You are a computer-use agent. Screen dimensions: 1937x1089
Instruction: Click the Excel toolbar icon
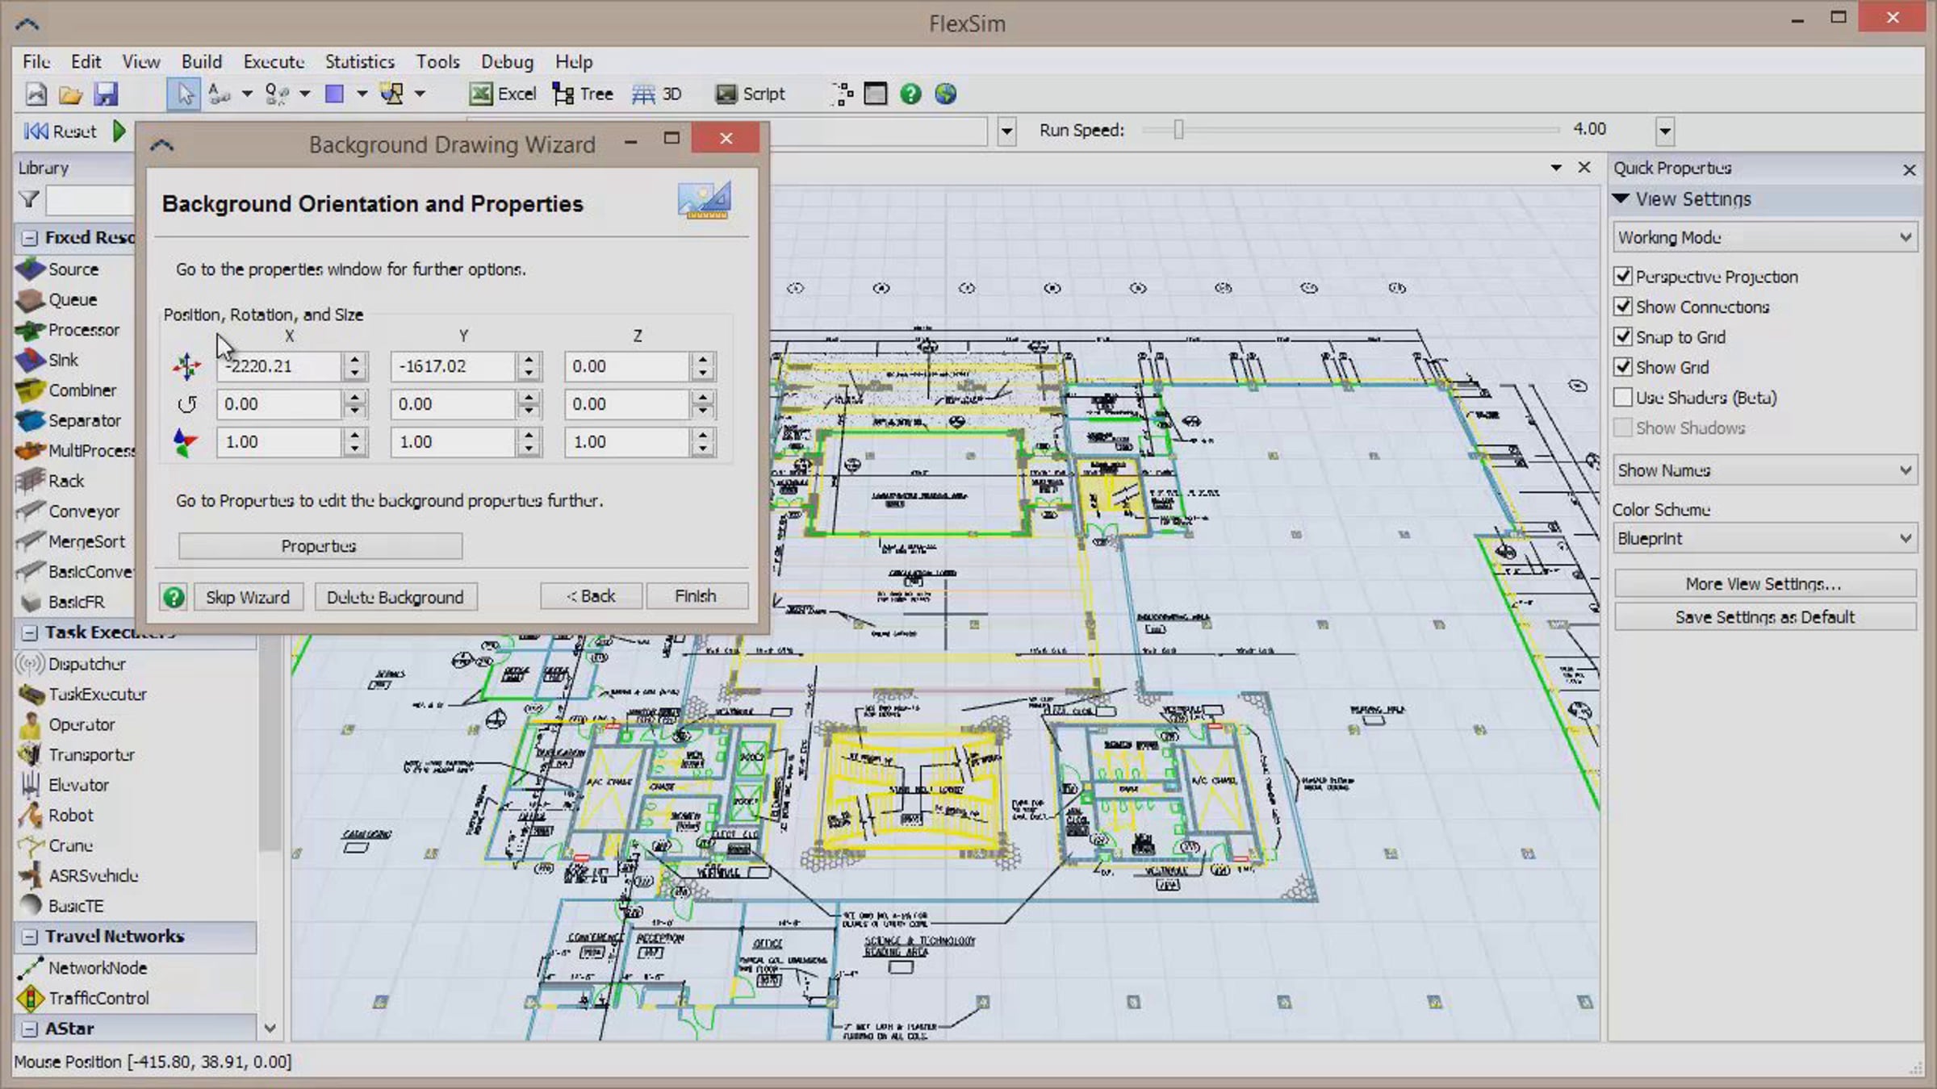pos(482,94)
